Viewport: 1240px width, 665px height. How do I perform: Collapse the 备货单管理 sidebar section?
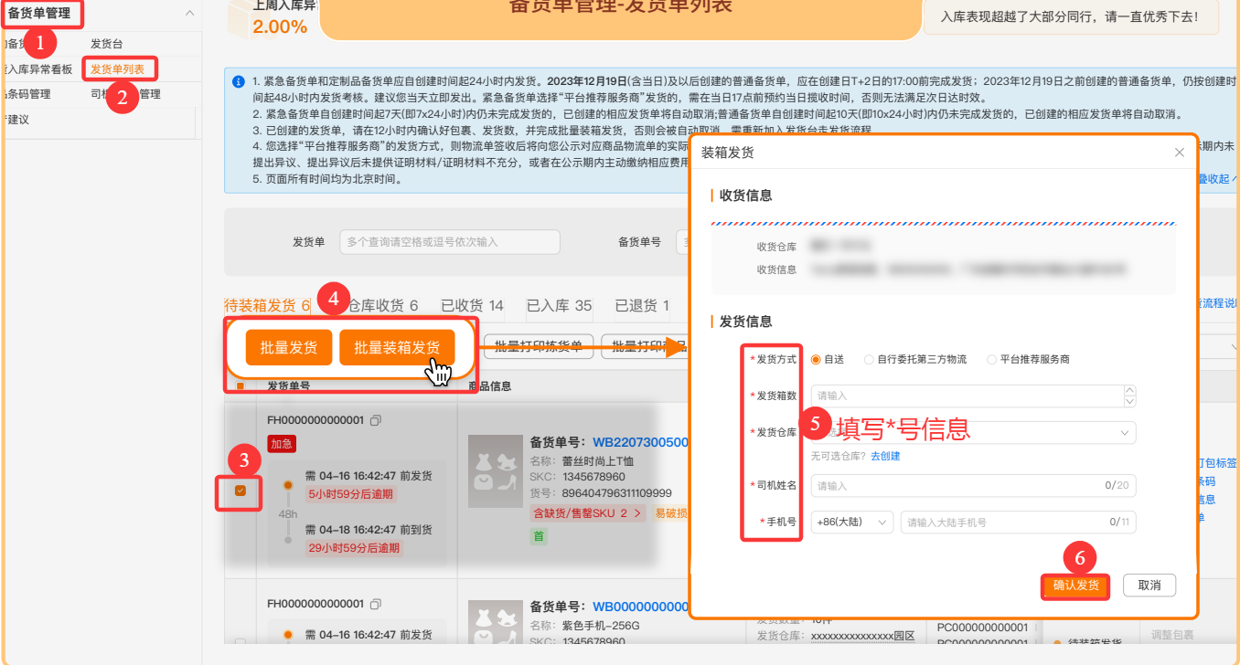click(189, 14)
